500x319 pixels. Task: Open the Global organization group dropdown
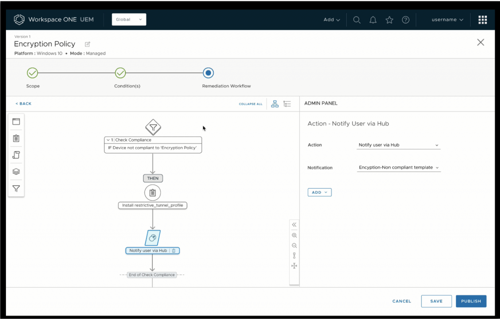pos(129,20)
